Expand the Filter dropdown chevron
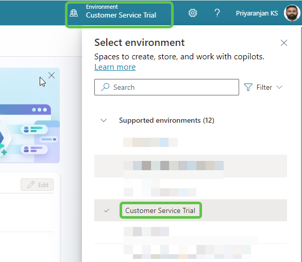The height and width of the screenshot is (262, 302). tap(279, 87)
